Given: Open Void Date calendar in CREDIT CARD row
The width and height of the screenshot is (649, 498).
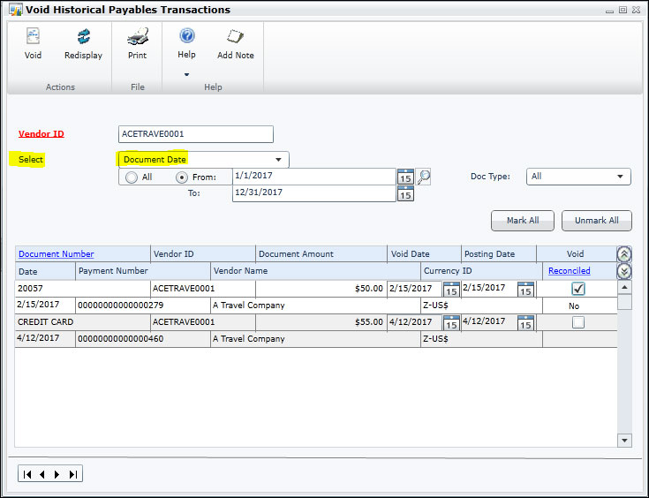Looking at the screenshot, I should pyautogui.click(x=451, y=323).
